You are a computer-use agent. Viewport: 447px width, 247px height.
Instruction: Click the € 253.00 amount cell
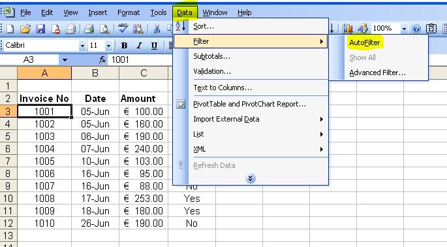coord(144,199)
